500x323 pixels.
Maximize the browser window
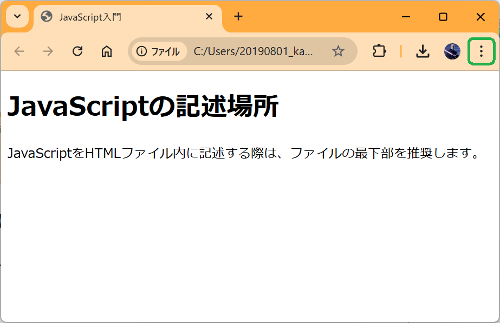(x=443, y=17)
